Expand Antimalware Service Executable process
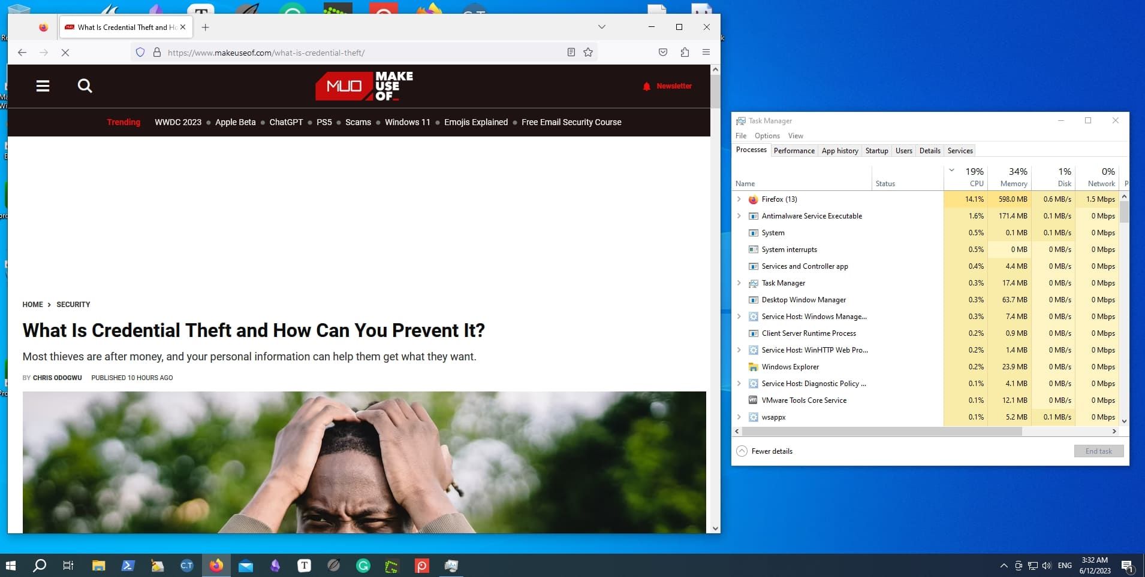 tap(739, 216)
